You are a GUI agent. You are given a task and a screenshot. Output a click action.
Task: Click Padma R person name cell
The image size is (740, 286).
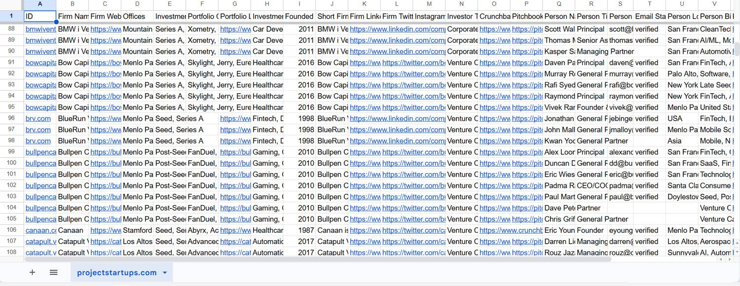559,185
